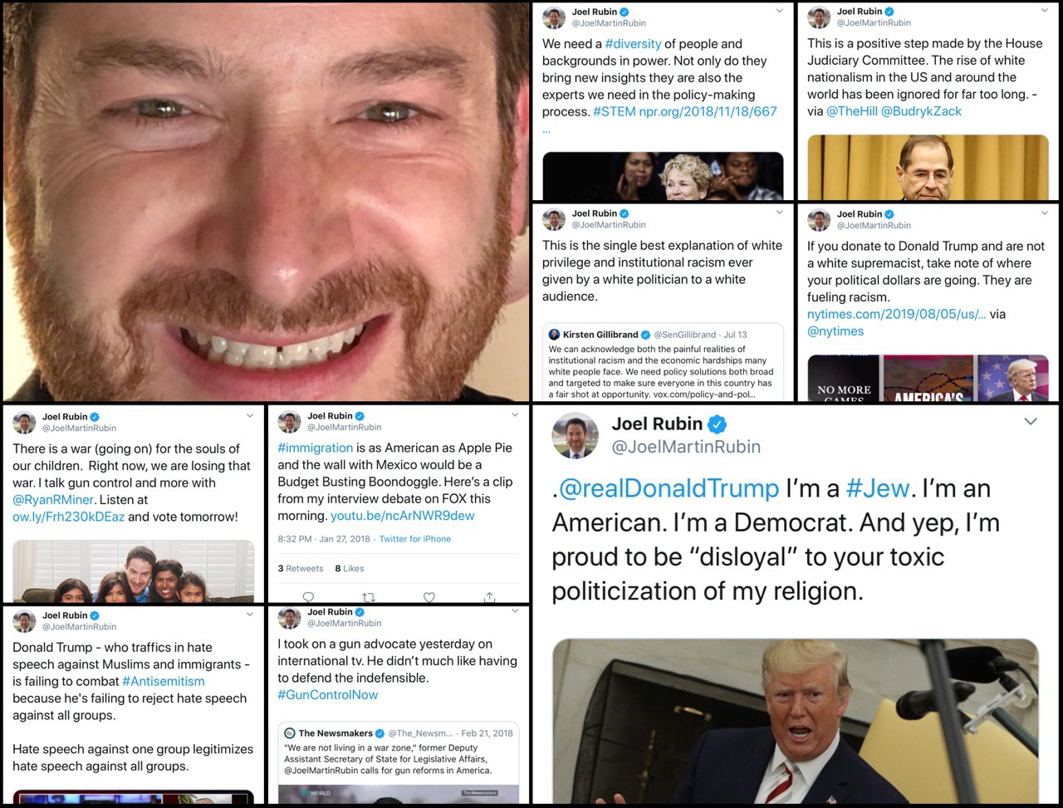Click the @RyanRMiner mention
The width and height of the screenshot is (1063, 808).
pos(53,499)
